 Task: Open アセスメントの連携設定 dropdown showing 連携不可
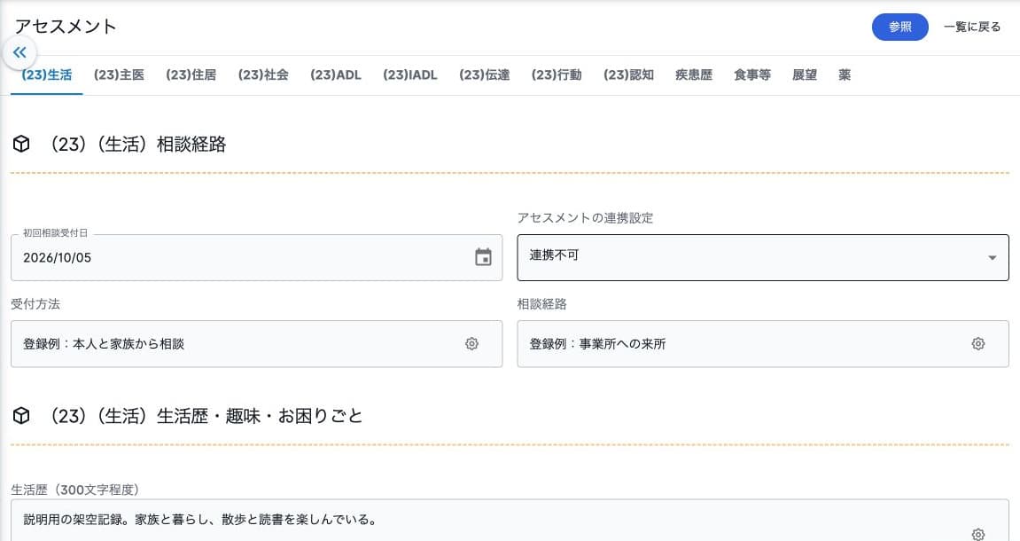click(x=762, y=258)
